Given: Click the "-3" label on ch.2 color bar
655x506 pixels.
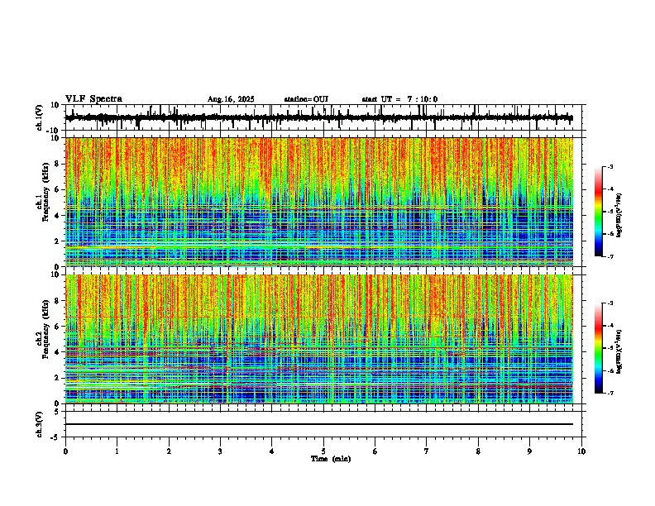Looking at the screenshot, I should pyautogui.click(x=610, y=303).
